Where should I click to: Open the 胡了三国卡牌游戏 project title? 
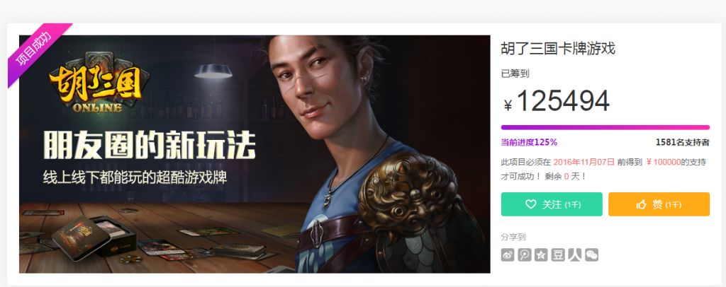point(558,49)
